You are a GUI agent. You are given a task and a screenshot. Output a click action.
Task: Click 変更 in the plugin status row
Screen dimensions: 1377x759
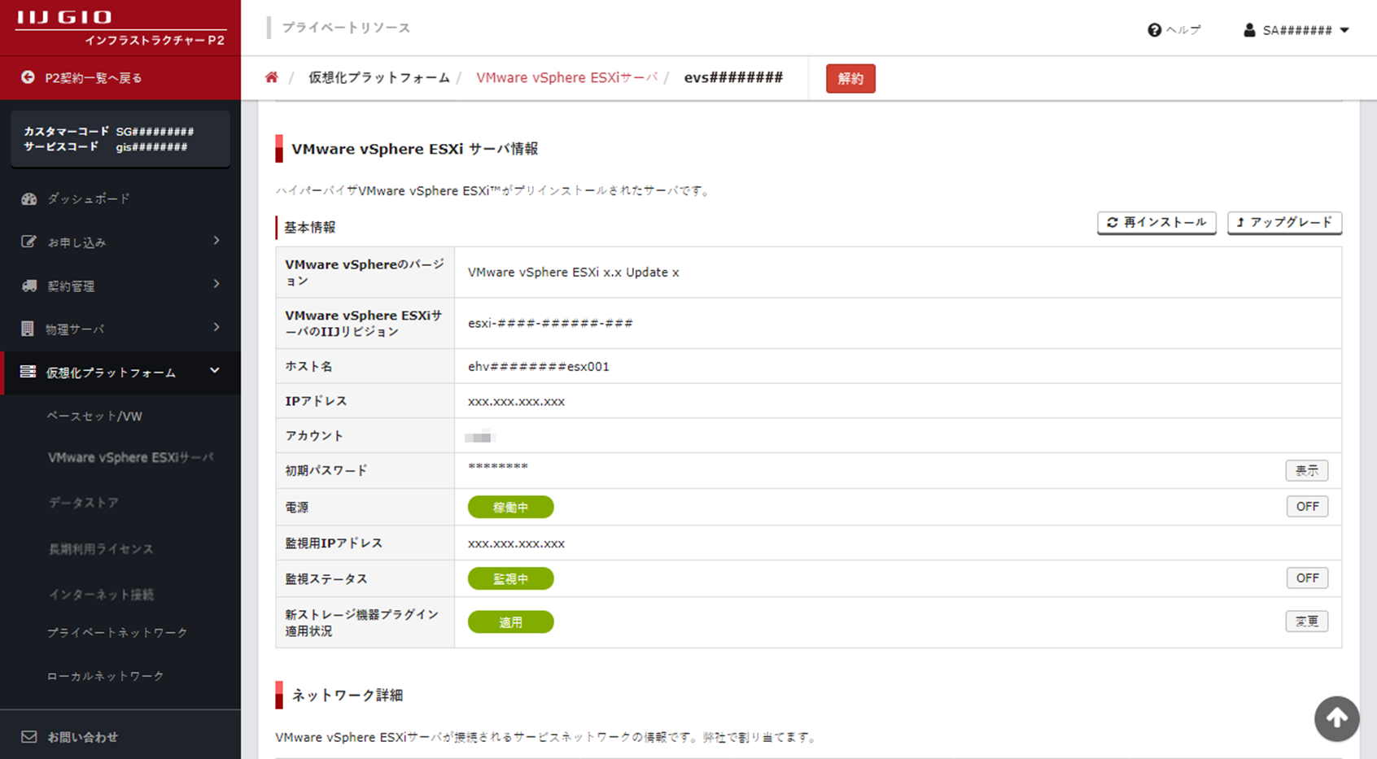click(1307, 622)
